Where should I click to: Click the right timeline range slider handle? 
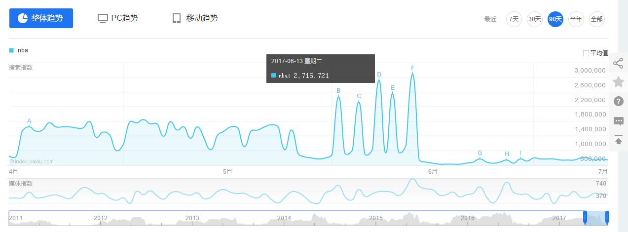pyautogui.click(x=607, y=218)
